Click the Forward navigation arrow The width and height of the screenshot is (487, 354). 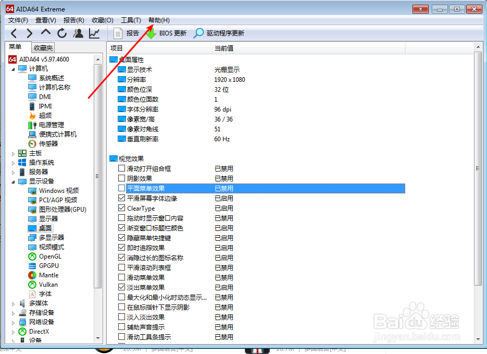30,33
